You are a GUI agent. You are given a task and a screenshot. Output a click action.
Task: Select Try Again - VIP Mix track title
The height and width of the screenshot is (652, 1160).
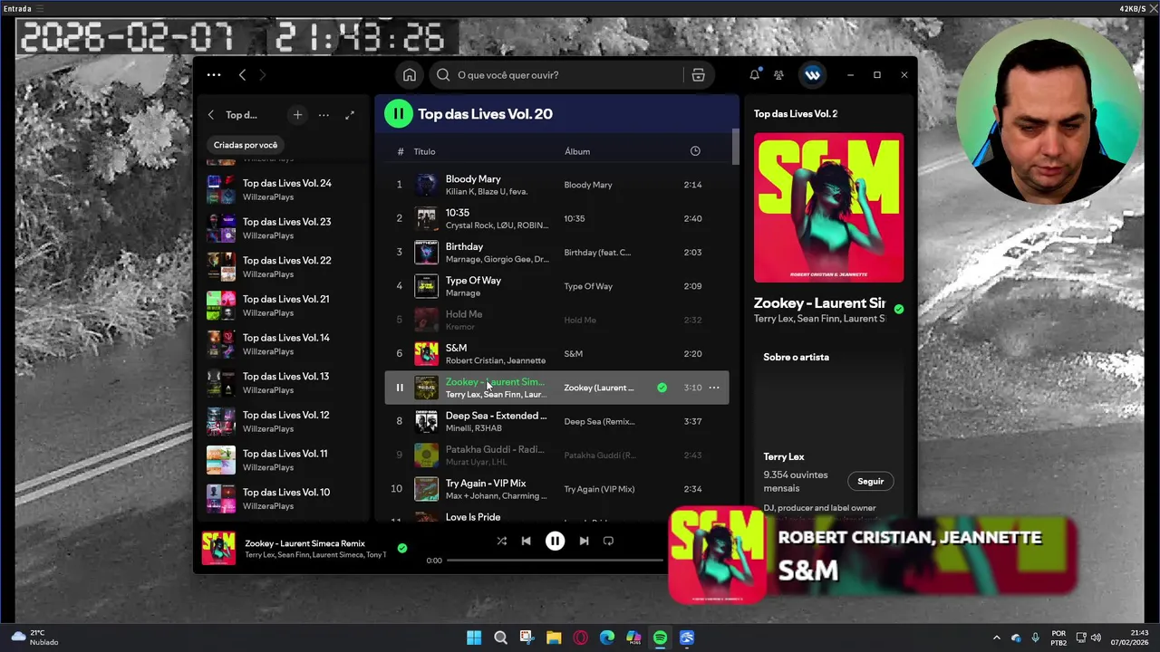point(486,484)
